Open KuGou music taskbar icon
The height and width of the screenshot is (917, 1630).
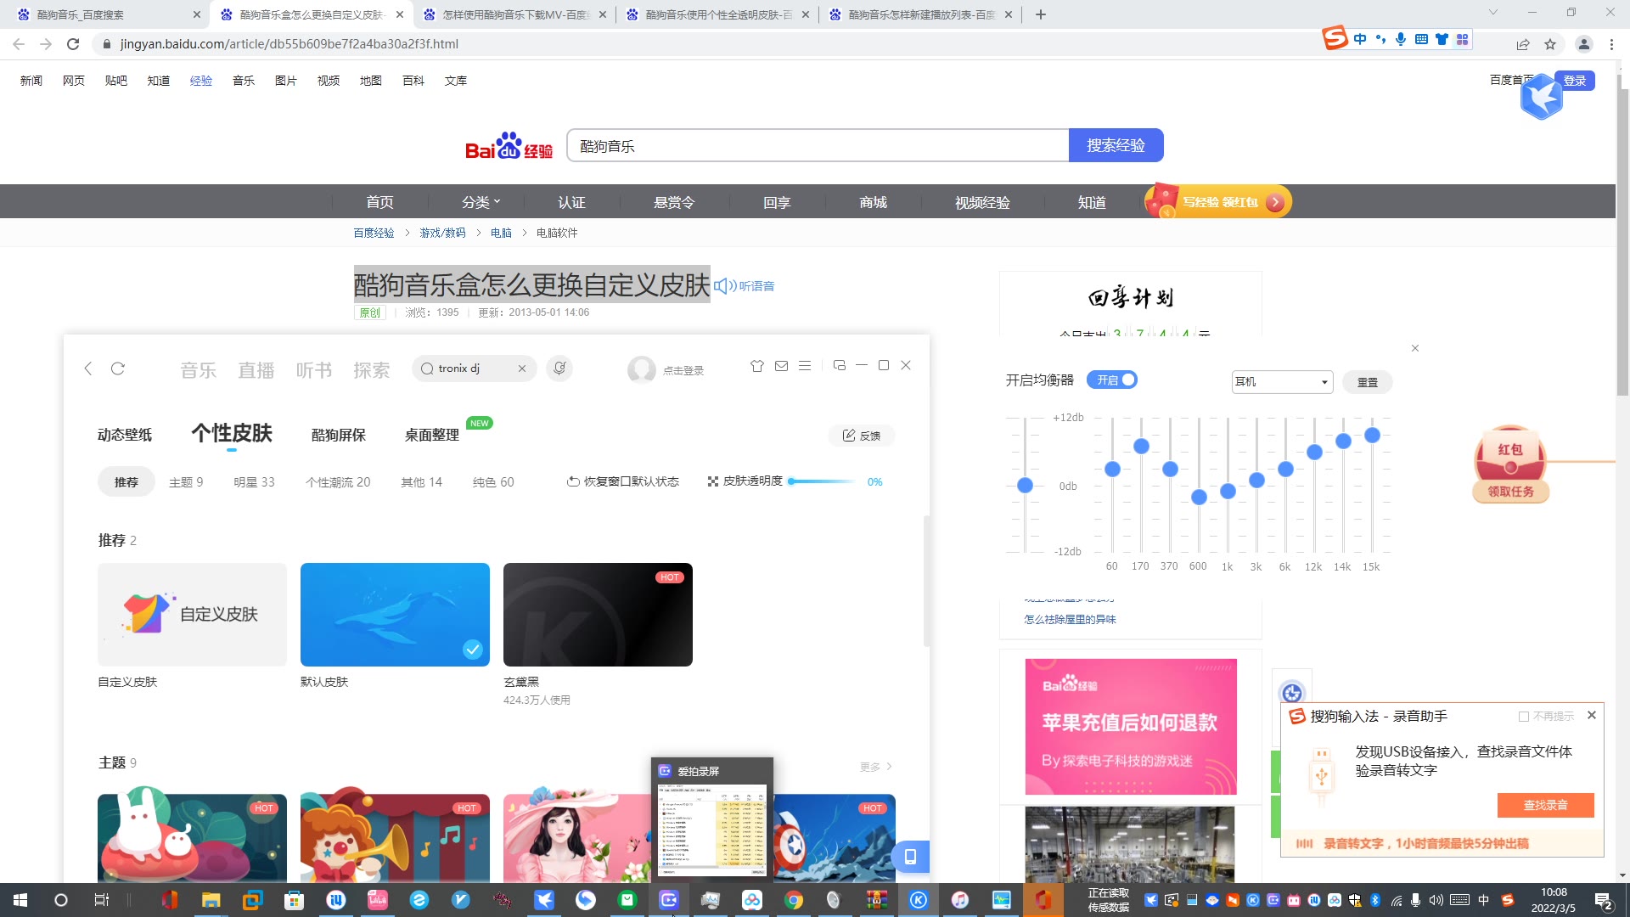[919, 900]
